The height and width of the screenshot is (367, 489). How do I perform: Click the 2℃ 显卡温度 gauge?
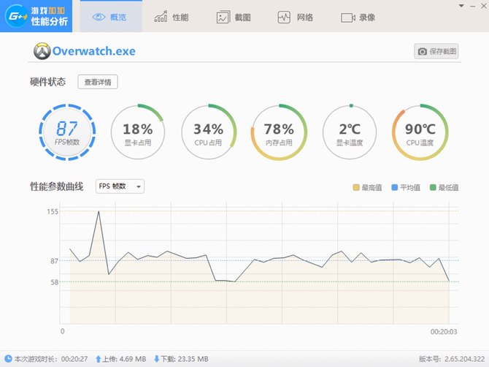tap(350, 132)
